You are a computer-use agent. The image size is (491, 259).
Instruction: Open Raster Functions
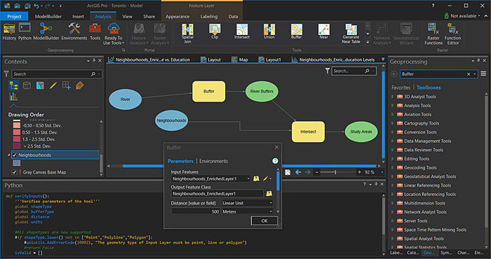pyautogui.click(x=433, y=34)
